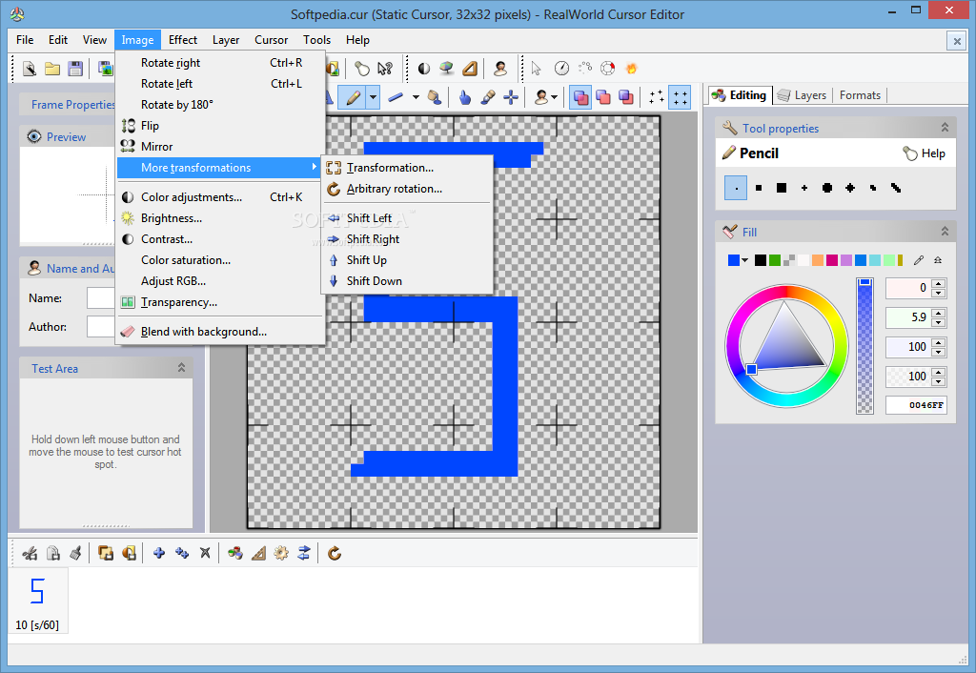Click the up-arrows expander icon right of the Fill eyedropper
Image resolution: width=976 pixels, height=673 pixels.
point(938,260)
